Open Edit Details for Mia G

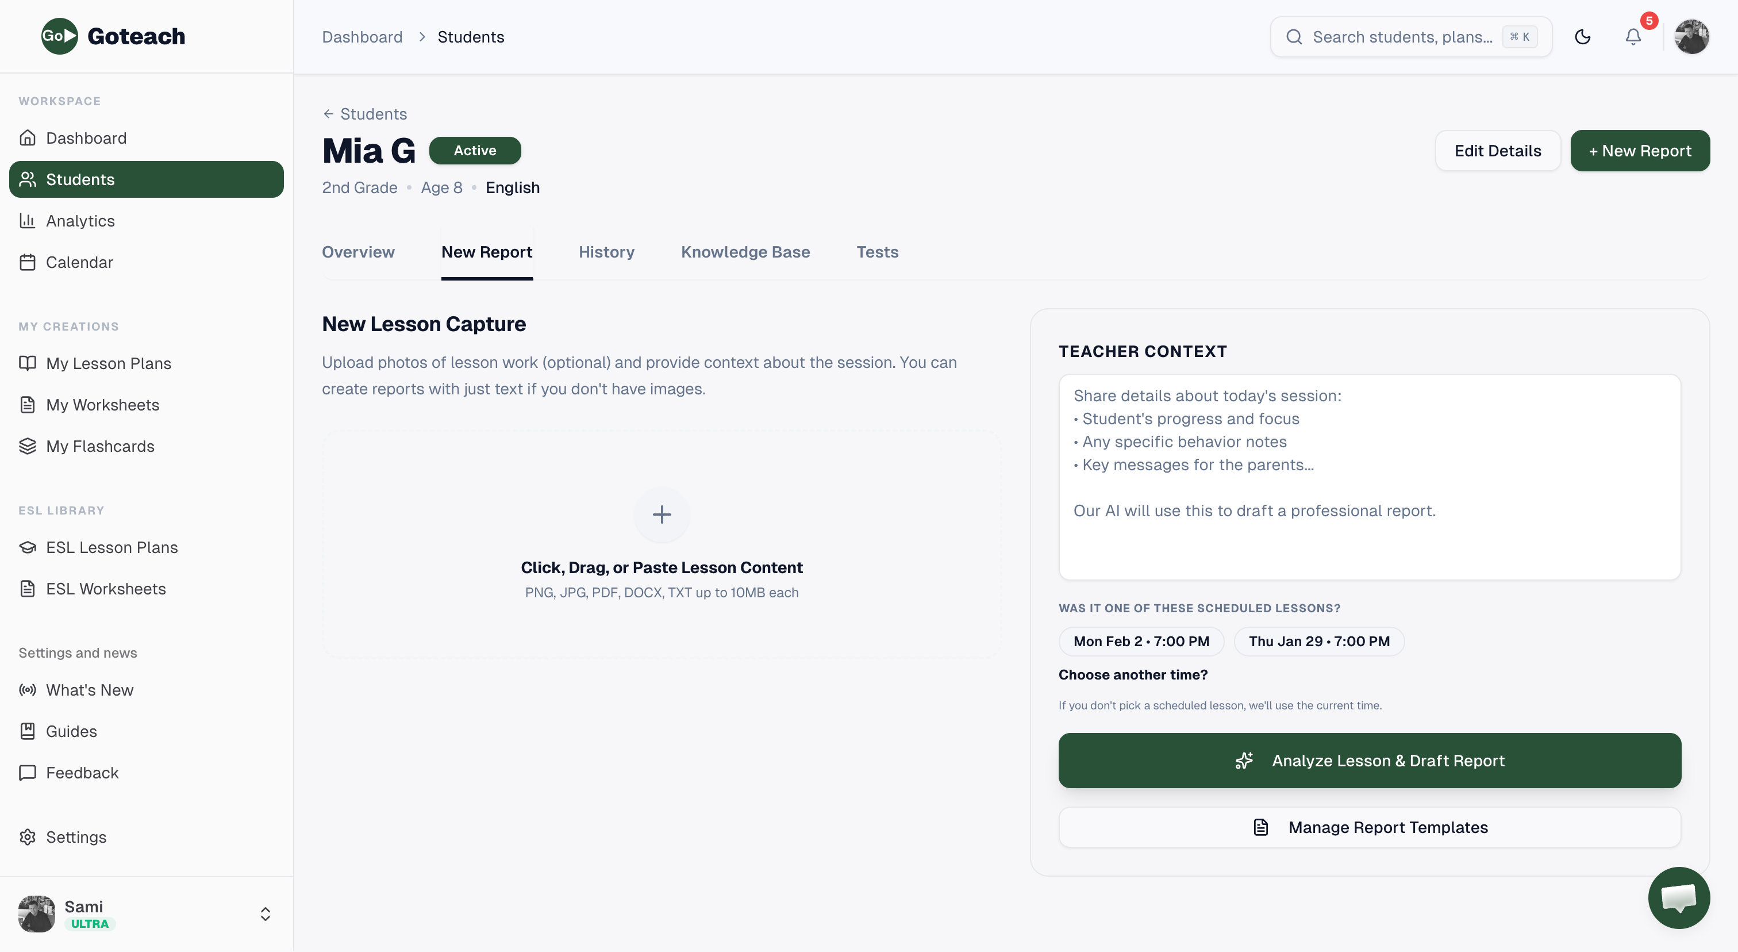(1498, 150)
